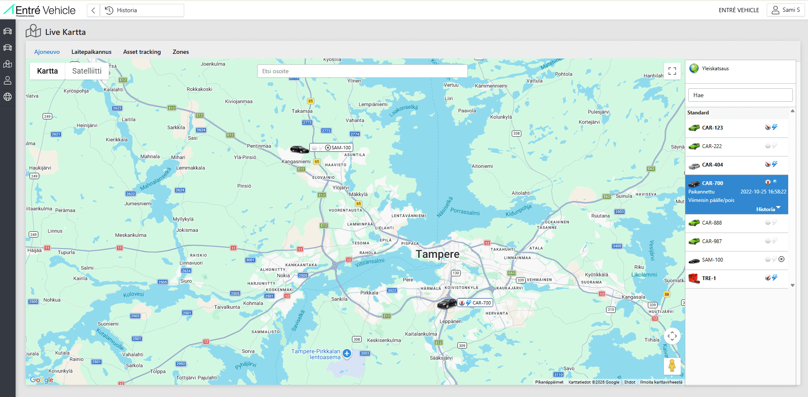The image size is (808, 397).
Task: Click the Tampere-Pirkkala airport icon
Action: pyautogui.click(x=347, y=354)
